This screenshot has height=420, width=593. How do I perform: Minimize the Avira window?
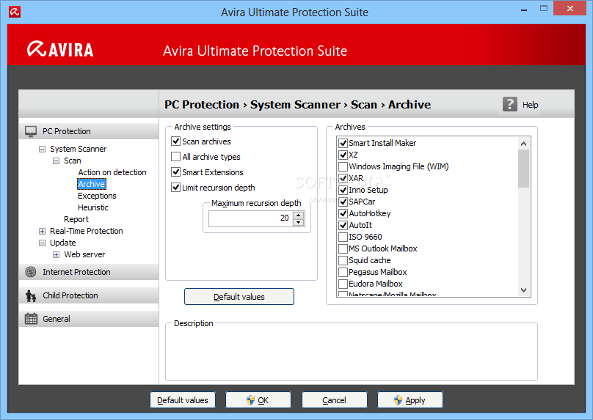tap(524, 9)
